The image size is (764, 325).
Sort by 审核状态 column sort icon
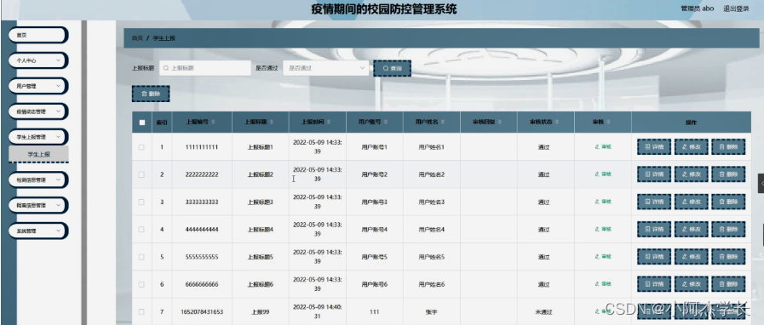pos(556,123)
